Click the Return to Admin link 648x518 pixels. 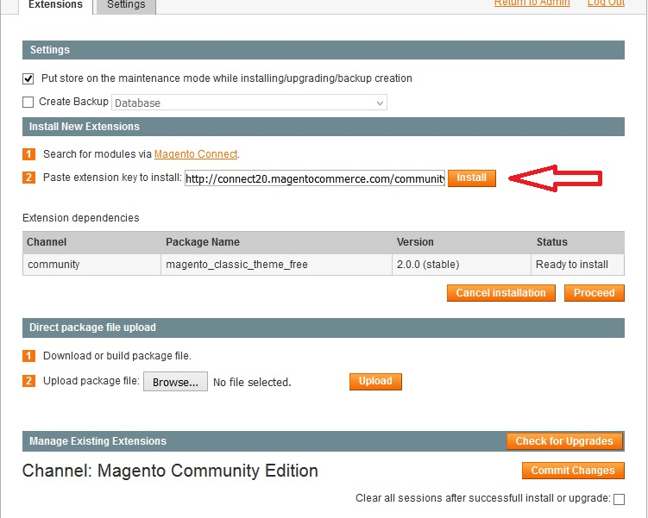tap(532, 3)
